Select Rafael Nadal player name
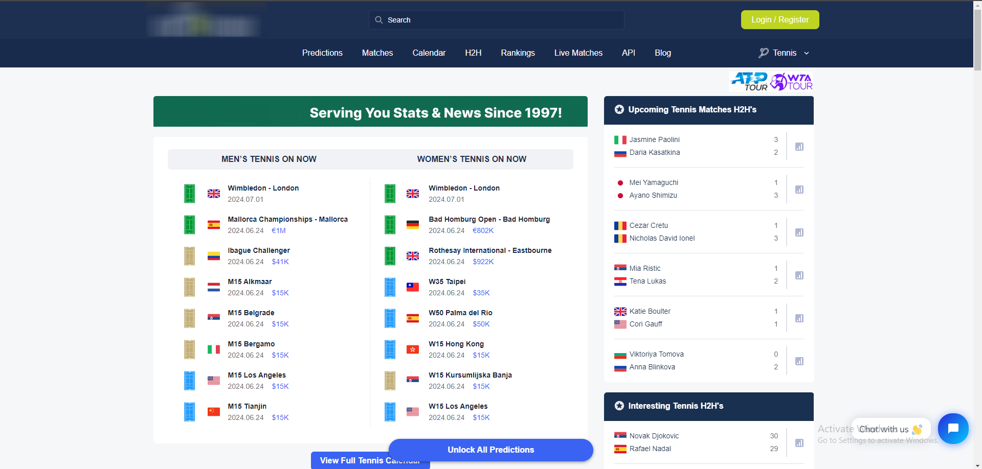Screen dimensions: 982x469 pos(650,449)
